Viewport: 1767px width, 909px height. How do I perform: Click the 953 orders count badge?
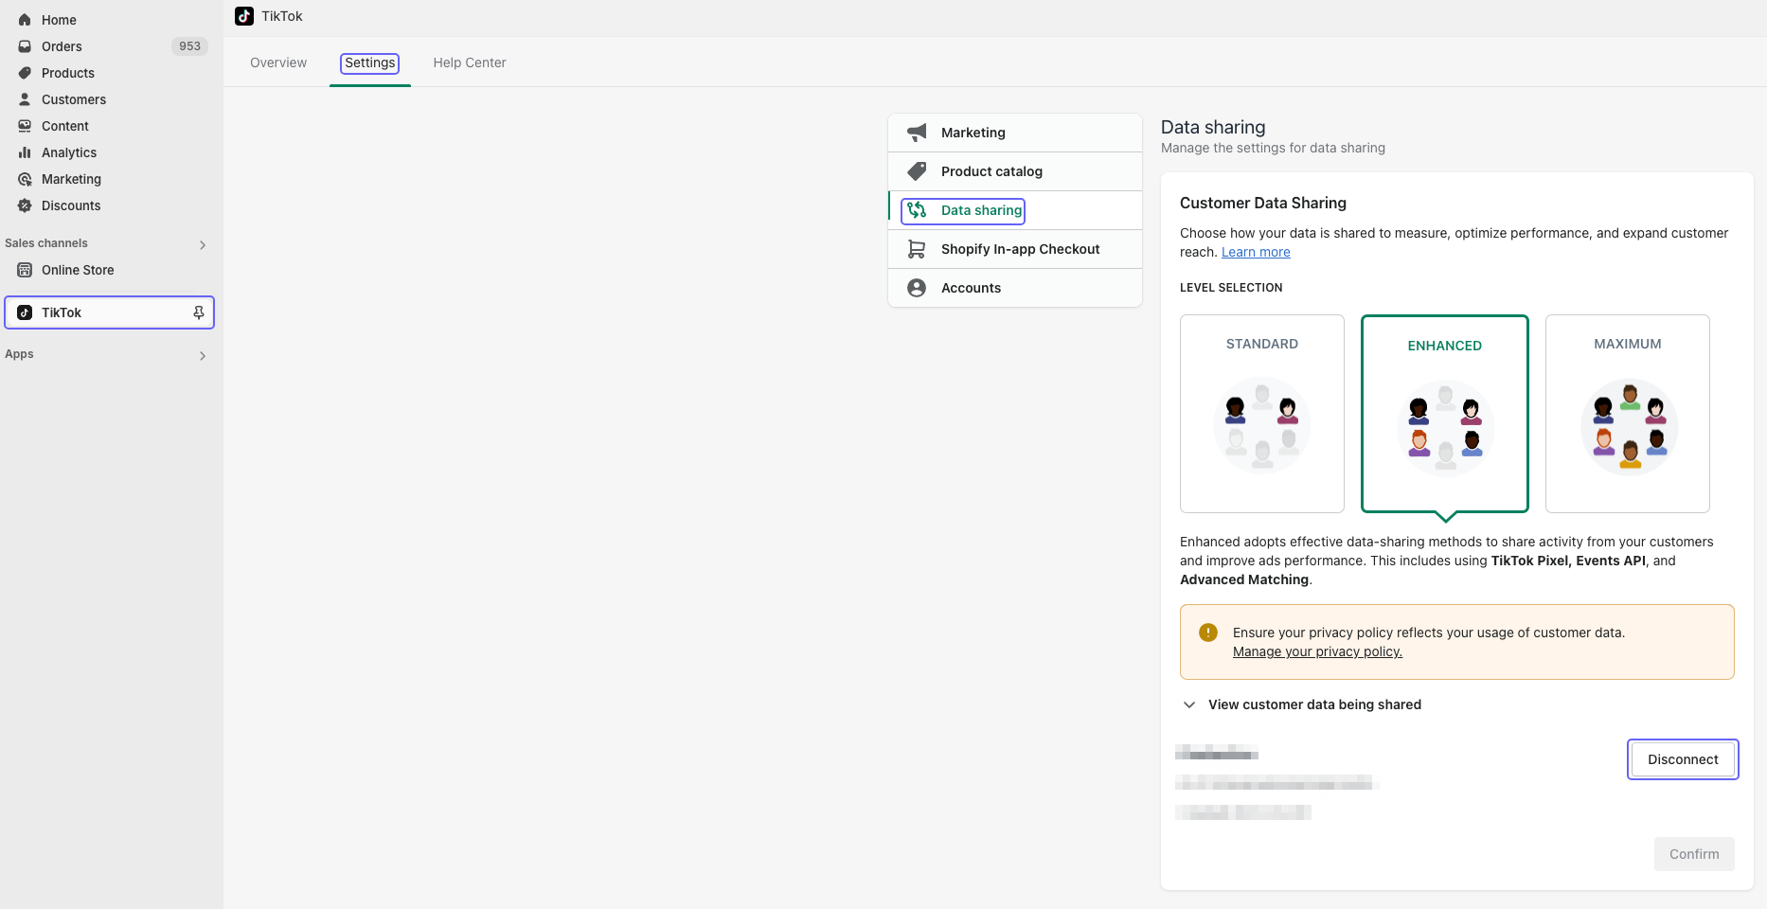pyautogui.click(x=189, y=46)
